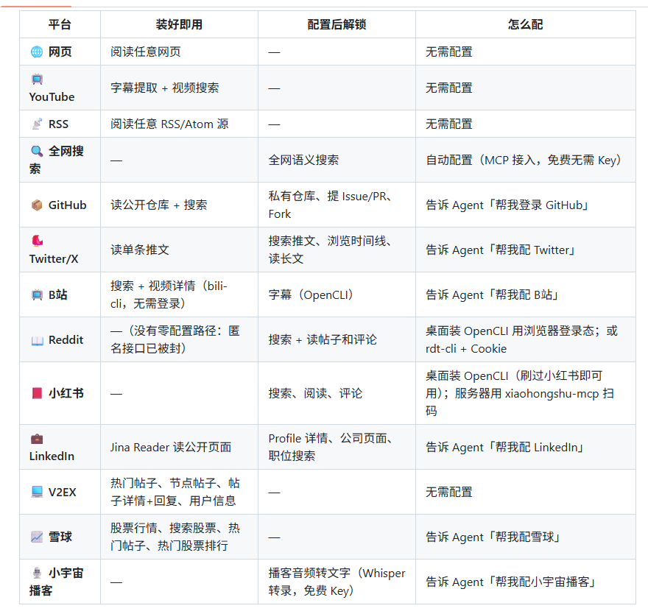Click the briefcase icon above LinkedIn

[37, 438]
